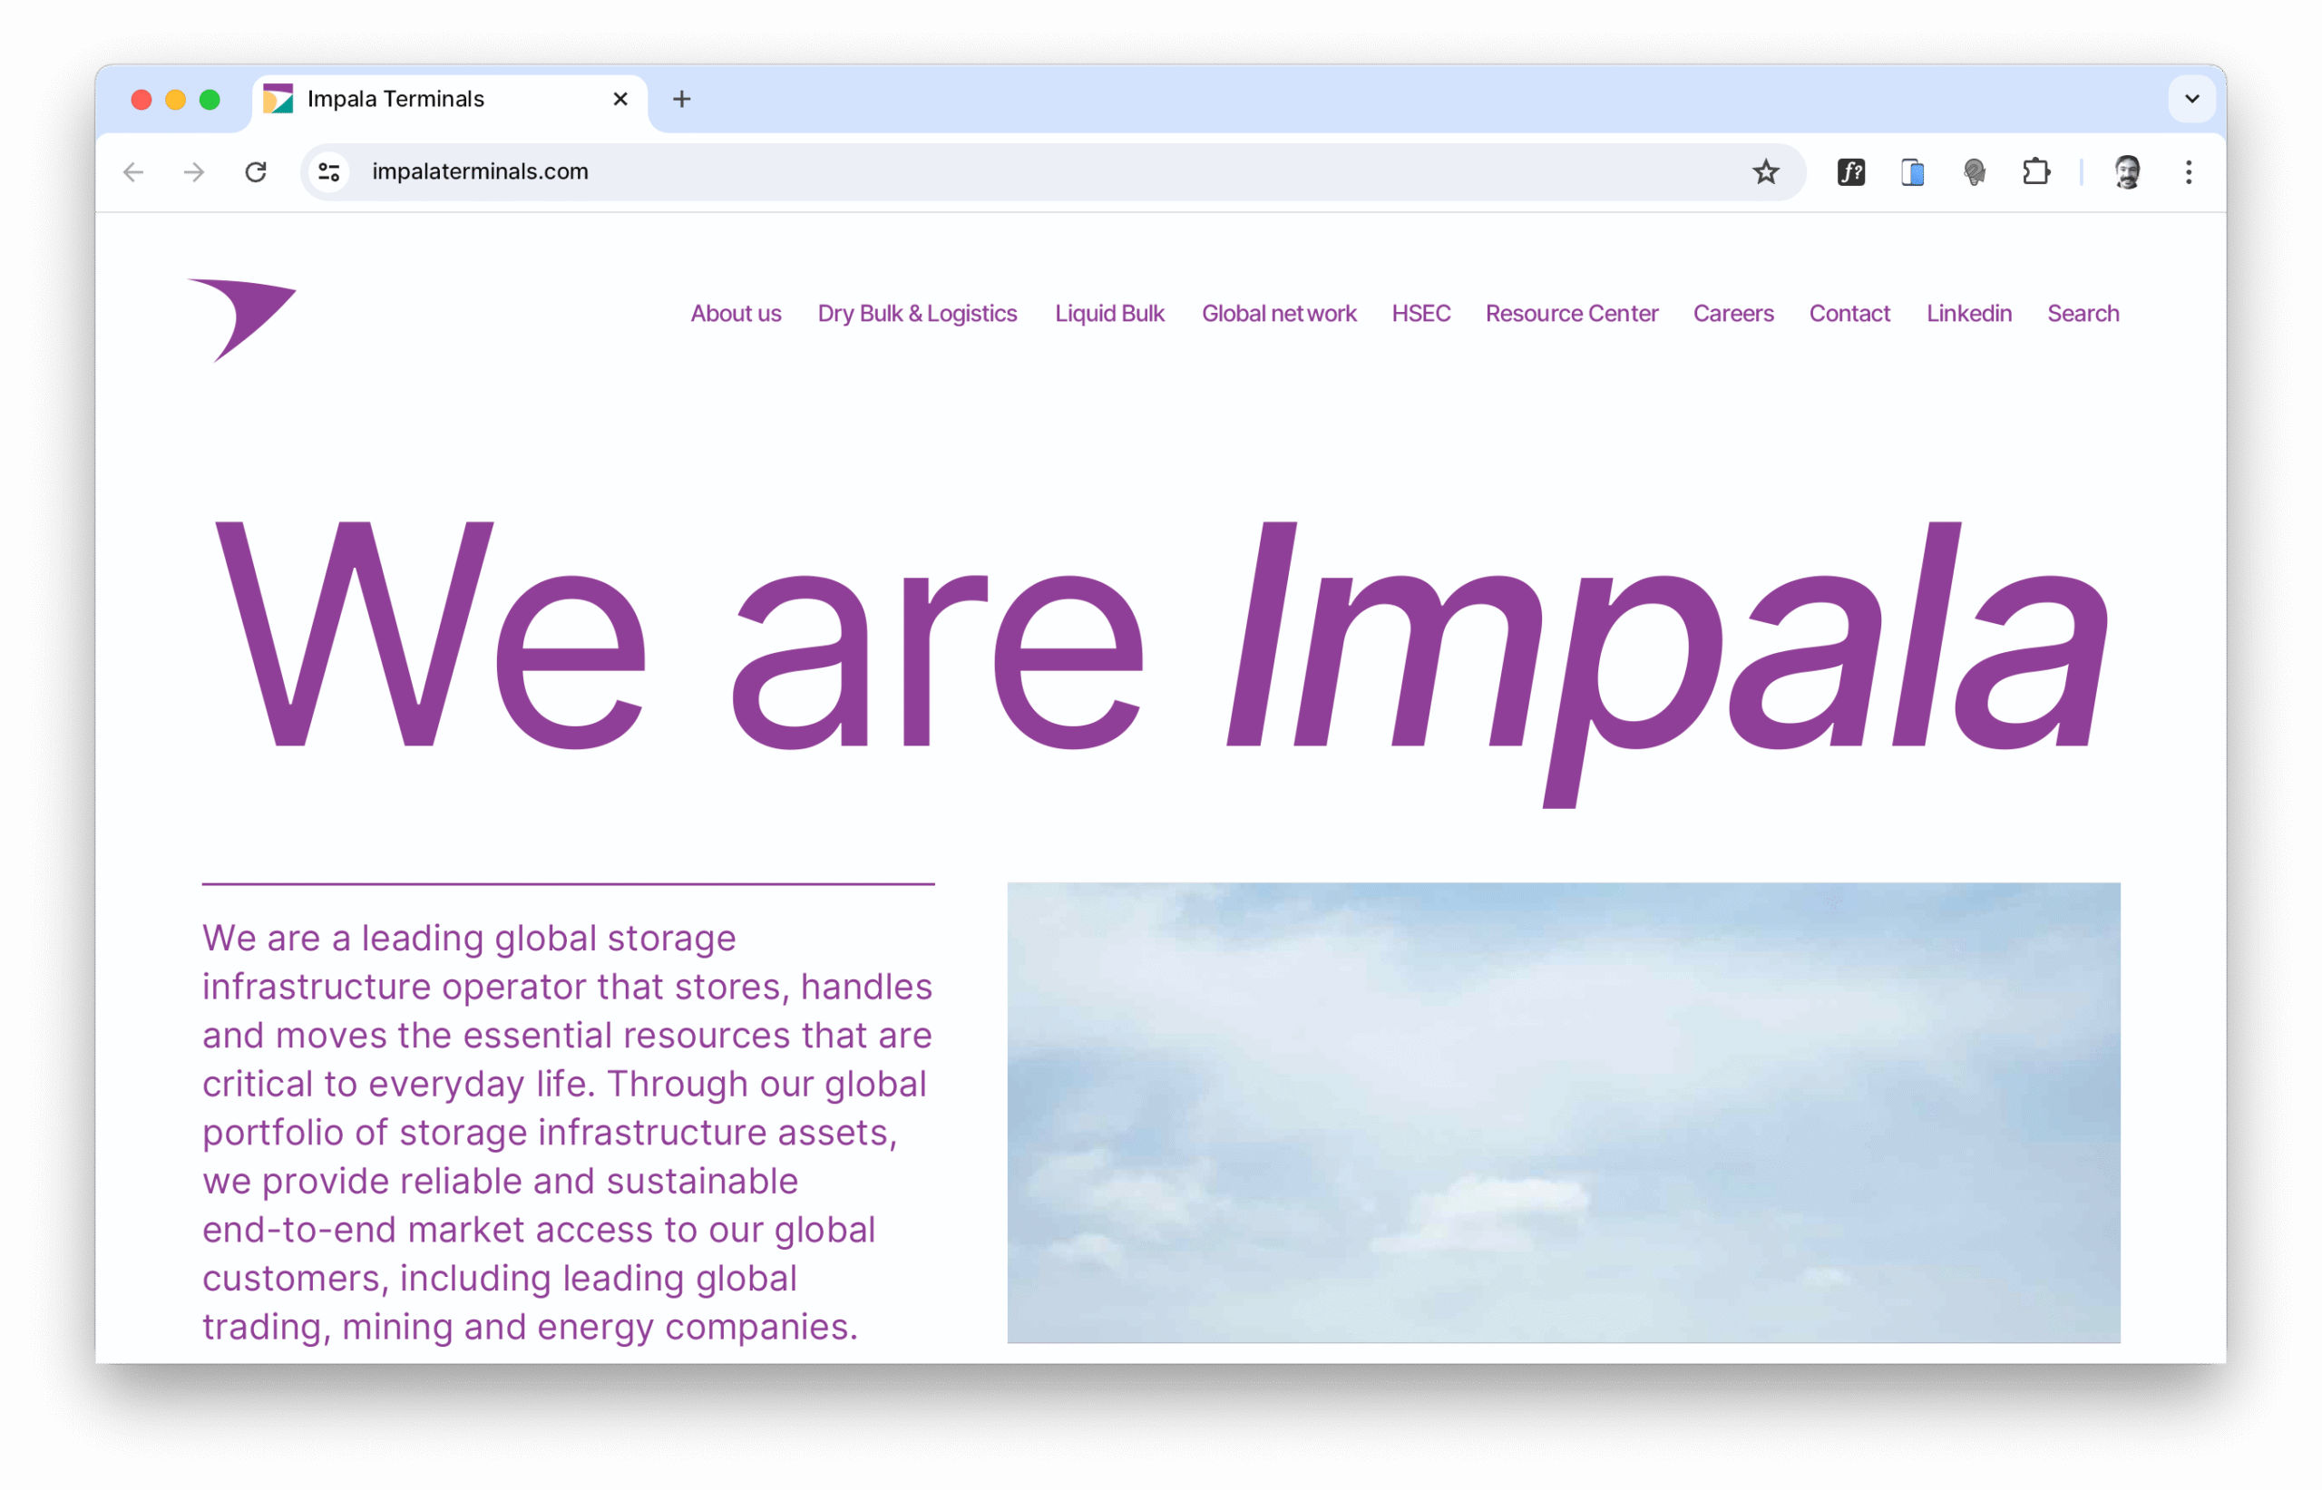Visit the Resource Center link

click(1572, 314)
